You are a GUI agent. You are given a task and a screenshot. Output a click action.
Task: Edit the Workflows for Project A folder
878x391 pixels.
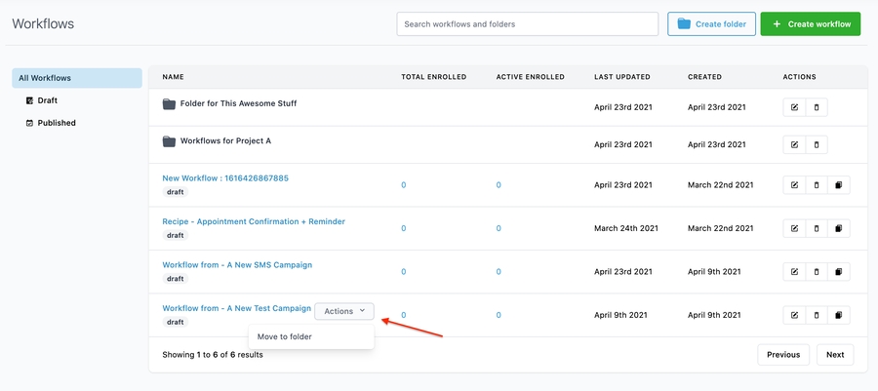click(x=794, y=144)
